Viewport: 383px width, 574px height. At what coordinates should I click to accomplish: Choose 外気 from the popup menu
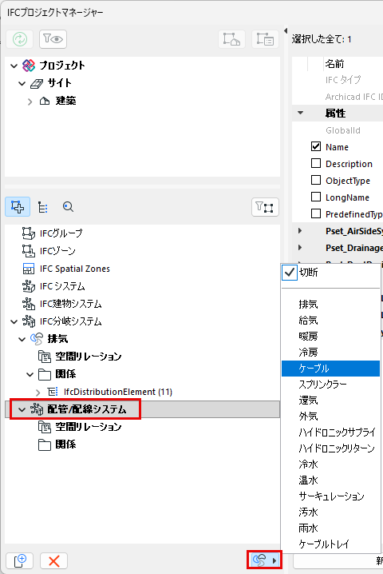coord(331,417)
